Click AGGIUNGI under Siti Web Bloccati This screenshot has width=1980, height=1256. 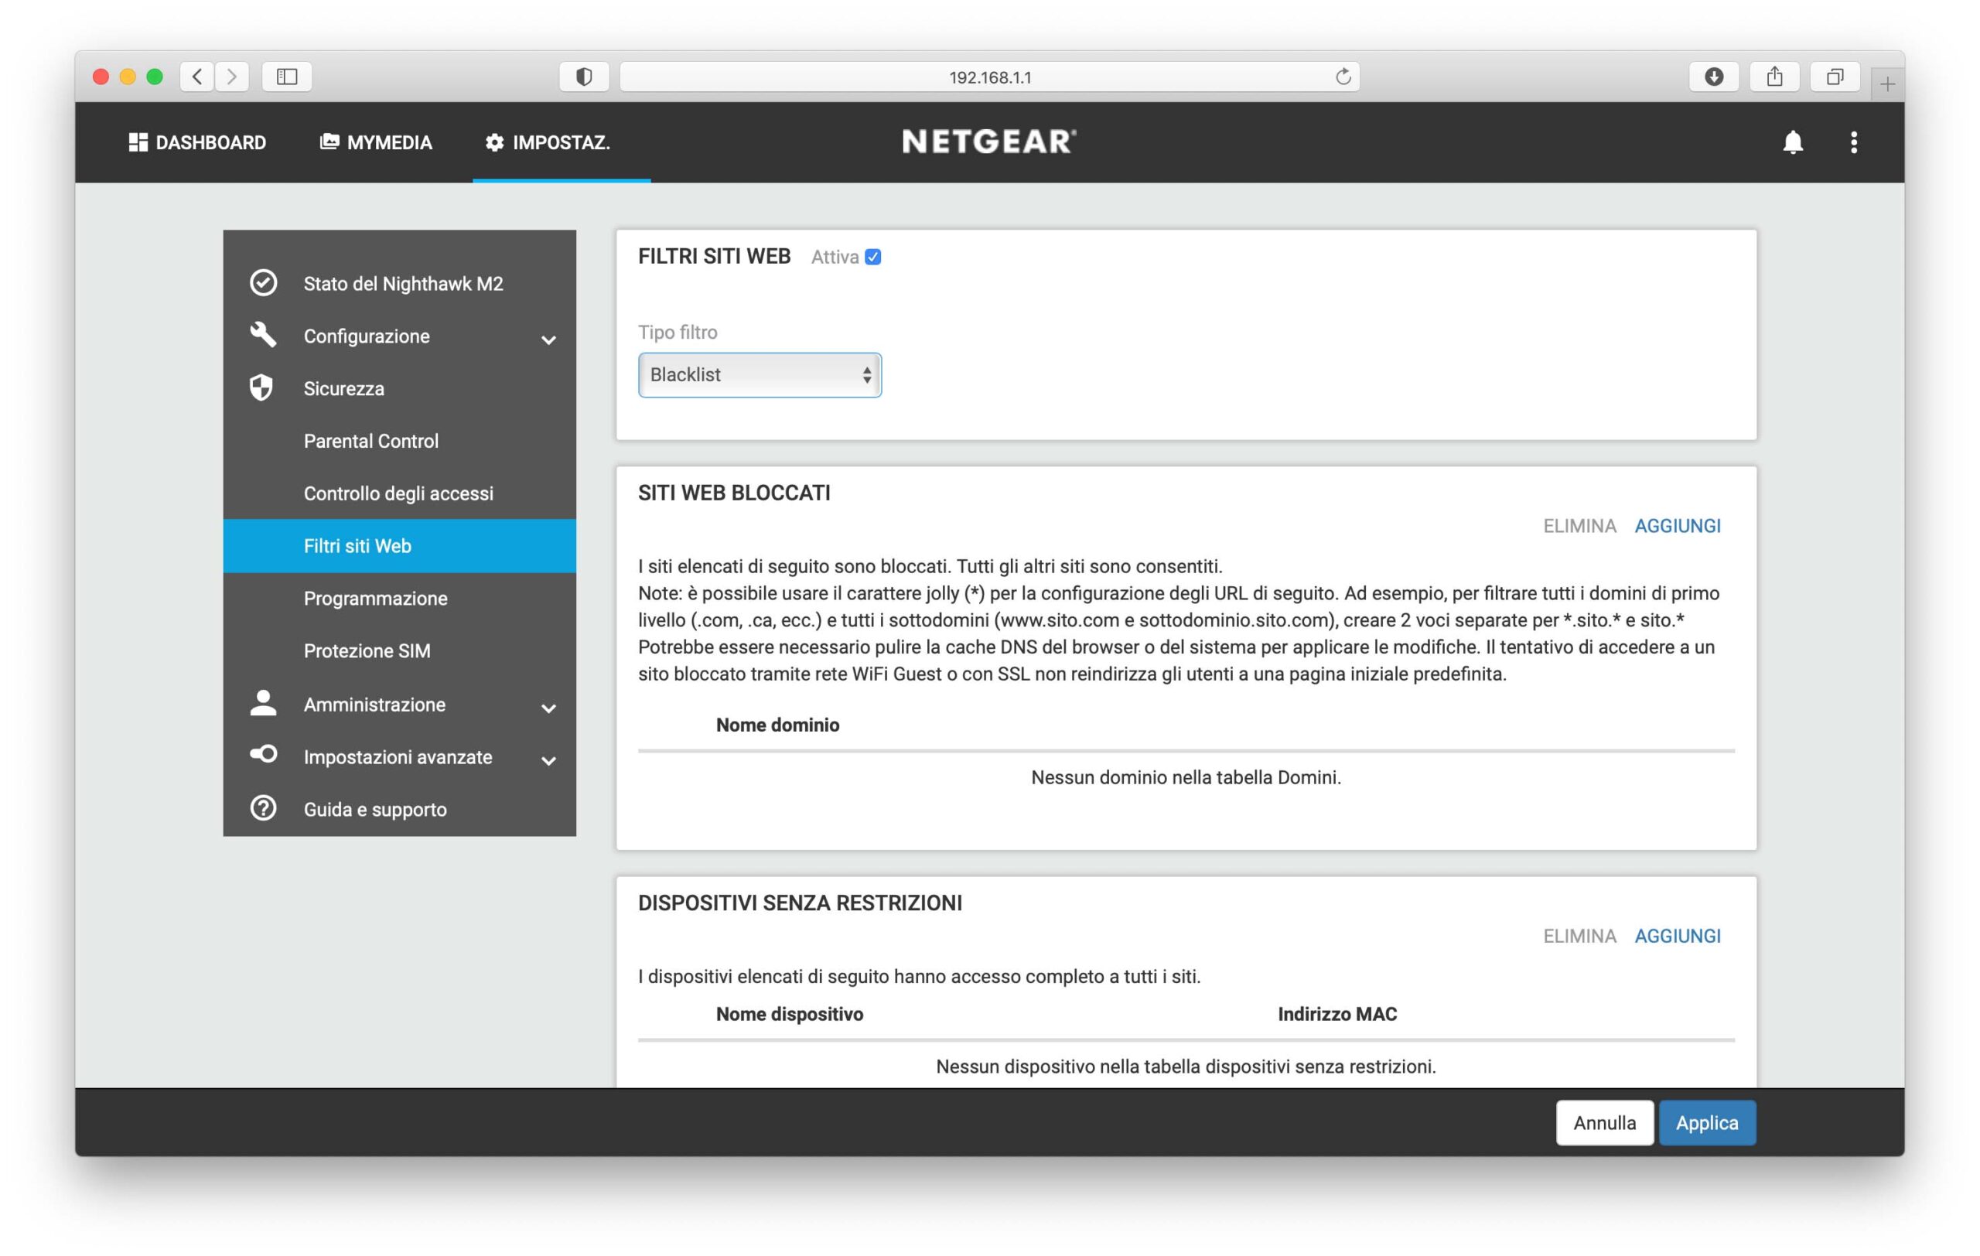click(1677, 525)
